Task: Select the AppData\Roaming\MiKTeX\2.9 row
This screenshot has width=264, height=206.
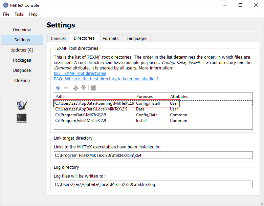Action: point(153,103)
